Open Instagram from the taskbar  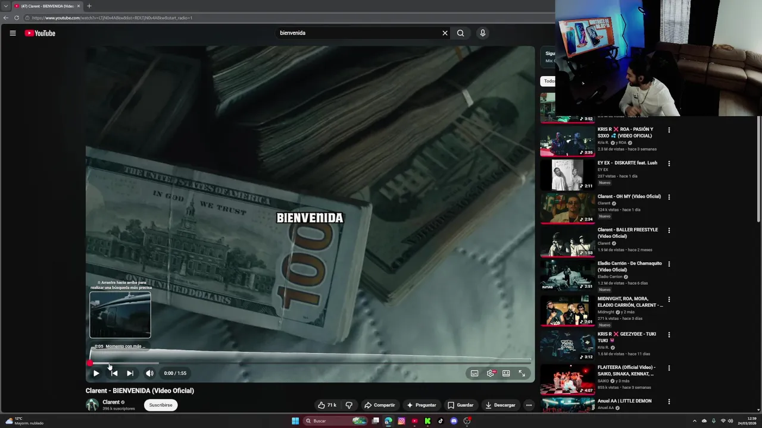(401, 421)
